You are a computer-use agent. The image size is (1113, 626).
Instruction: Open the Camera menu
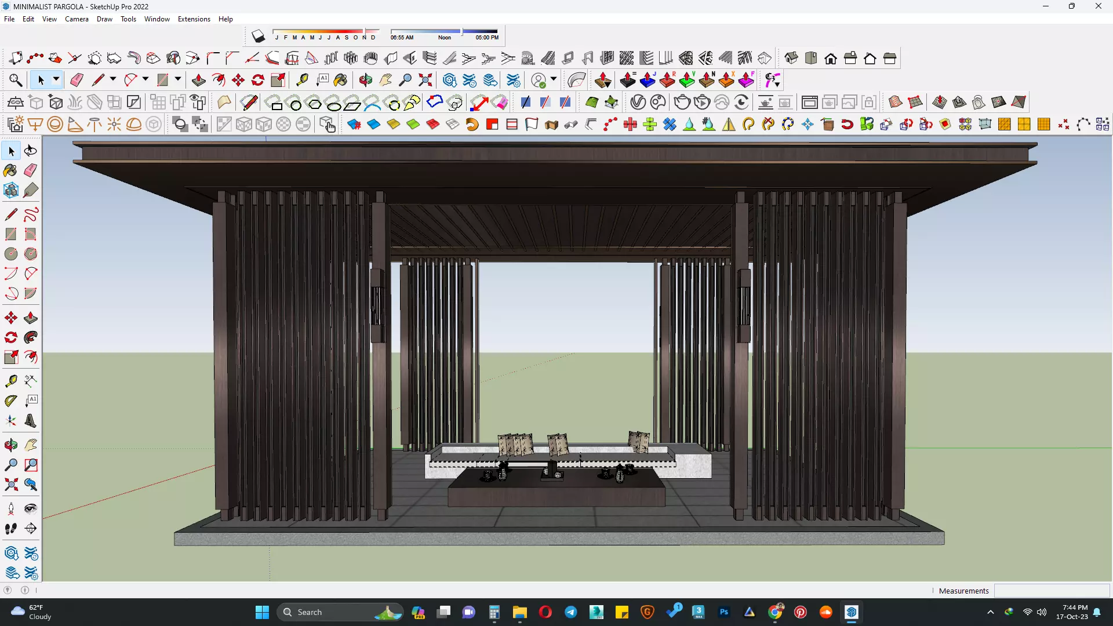click(x=77, y=19)
